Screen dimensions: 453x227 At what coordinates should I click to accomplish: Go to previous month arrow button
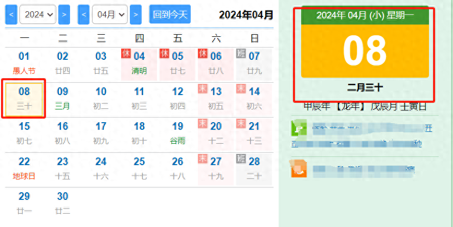point(83,14)
